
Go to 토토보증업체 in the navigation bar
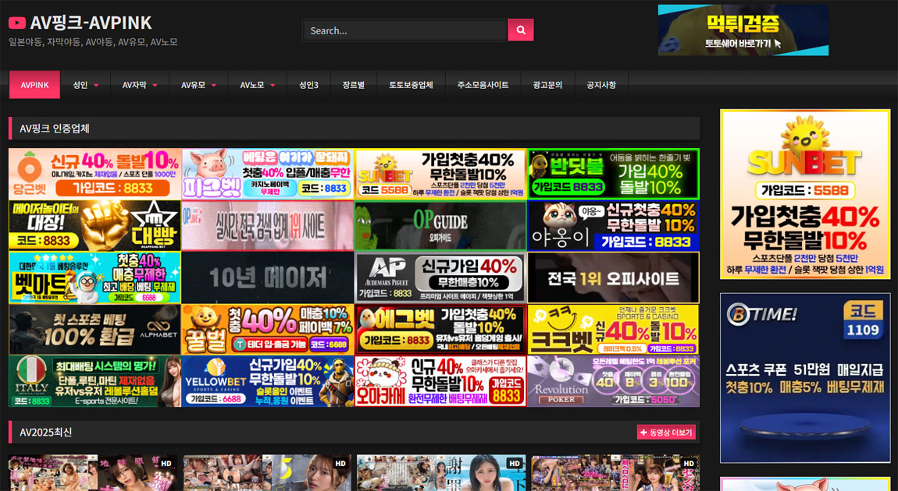click(411, 85)
